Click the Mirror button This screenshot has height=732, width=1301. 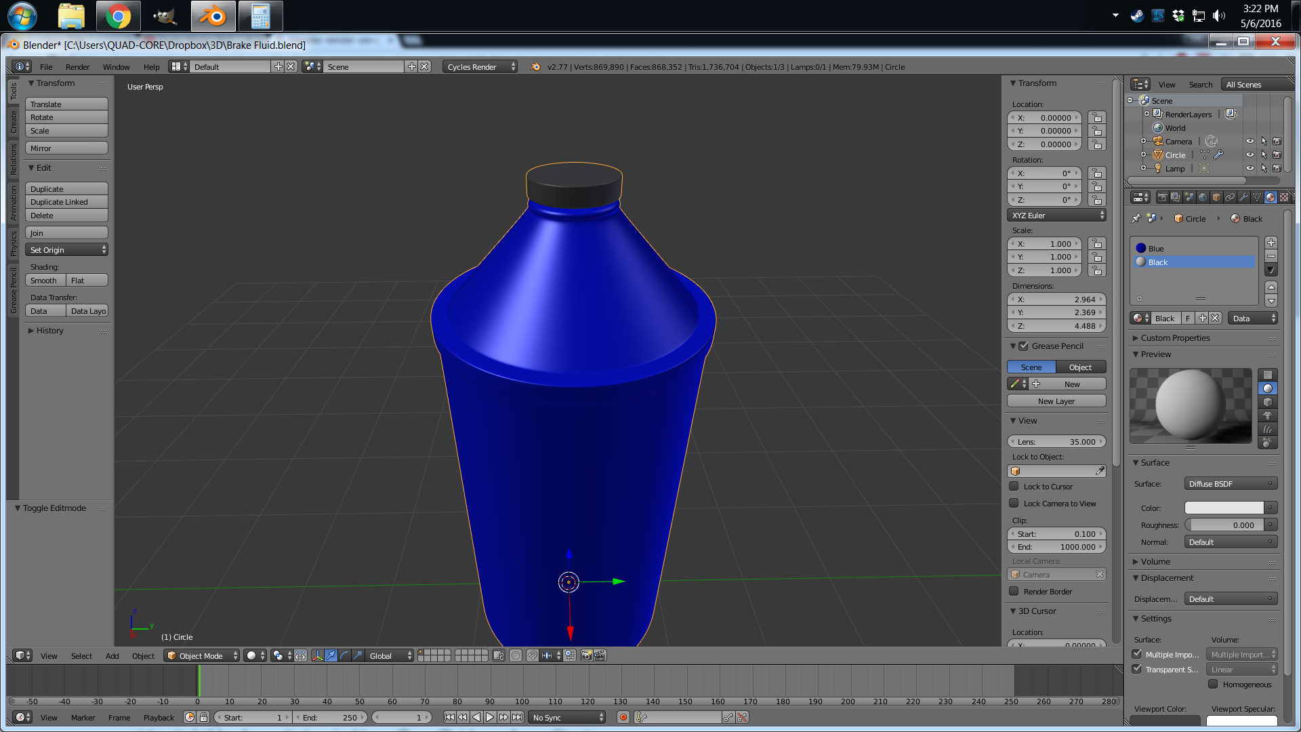pos(66,148)
